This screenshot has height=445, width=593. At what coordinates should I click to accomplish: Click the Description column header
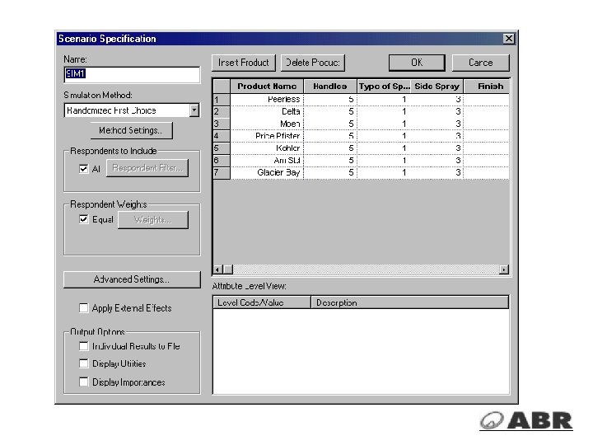(x=410, y=302)
